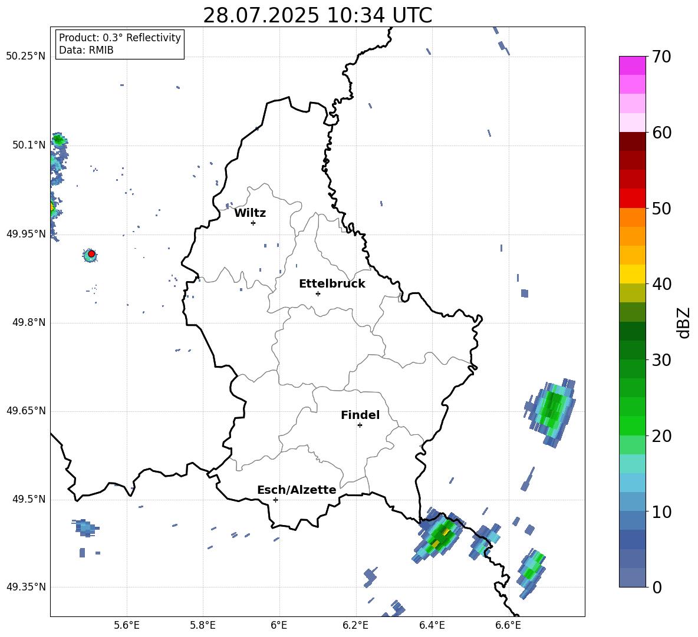Click the 49.95°N latitude label
Screen dimensions: 698x637
pos(26,233)
